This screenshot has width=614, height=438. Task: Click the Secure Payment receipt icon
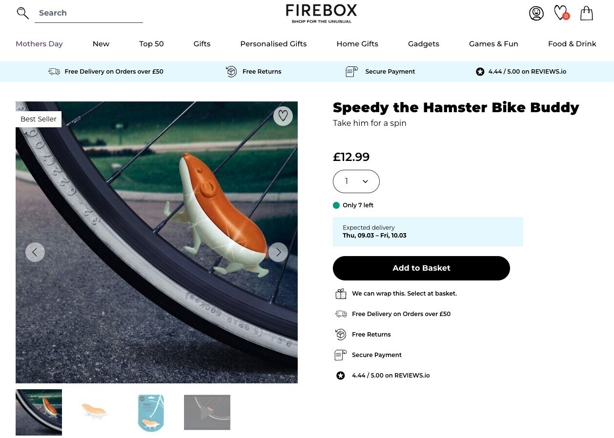point(351,71)
